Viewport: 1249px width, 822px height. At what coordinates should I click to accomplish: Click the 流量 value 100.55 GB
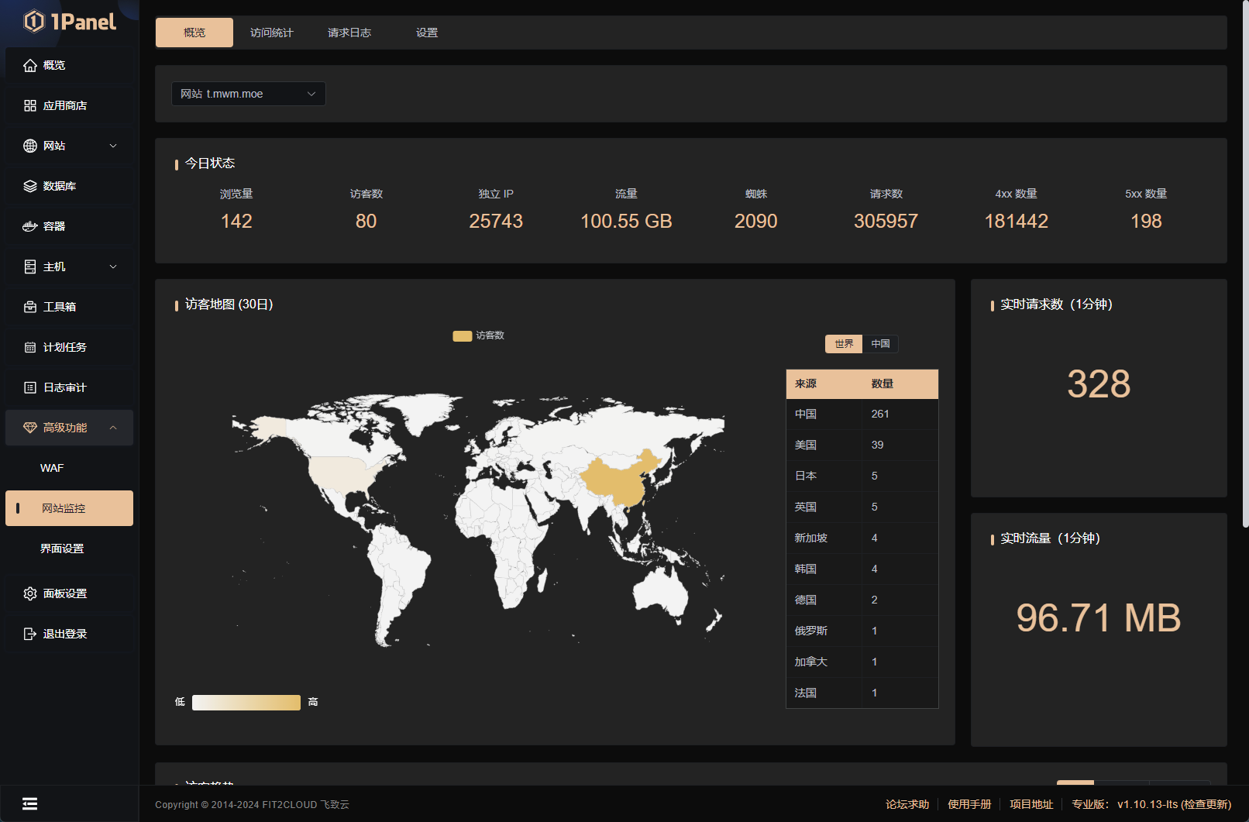coord(626,222)
